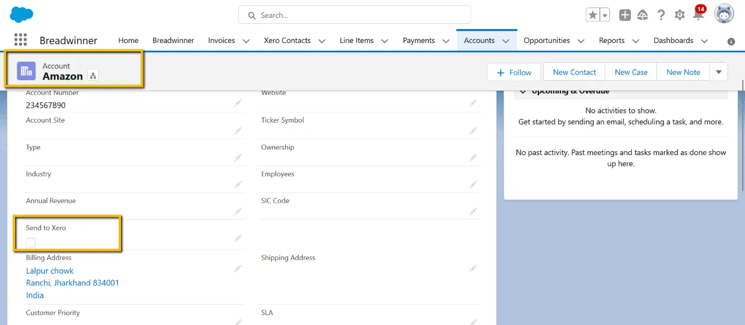View the Amazon account hierarchy icon
This screenshot has height=325, width=745.
pyautogui.click(x=93, y=76)
